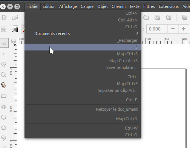Choose the entry with shortcut Ctrl+Q

(x=83, y=135)
